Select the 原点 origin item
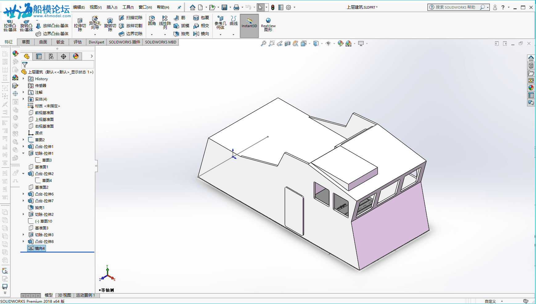This screenshot has width=536, height=304. pyautogui.click(x=35, y=133)
